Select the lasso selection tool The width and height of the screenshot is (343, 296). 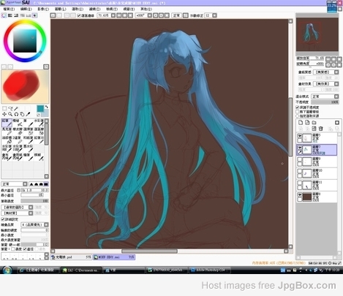[10, 108]
